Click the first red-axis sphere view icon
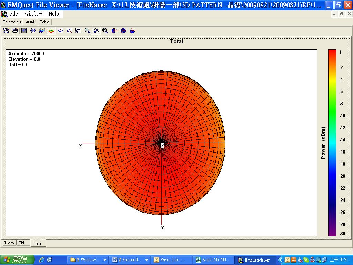The width and height of the screenshot is (353, 265). coord(114,31)
